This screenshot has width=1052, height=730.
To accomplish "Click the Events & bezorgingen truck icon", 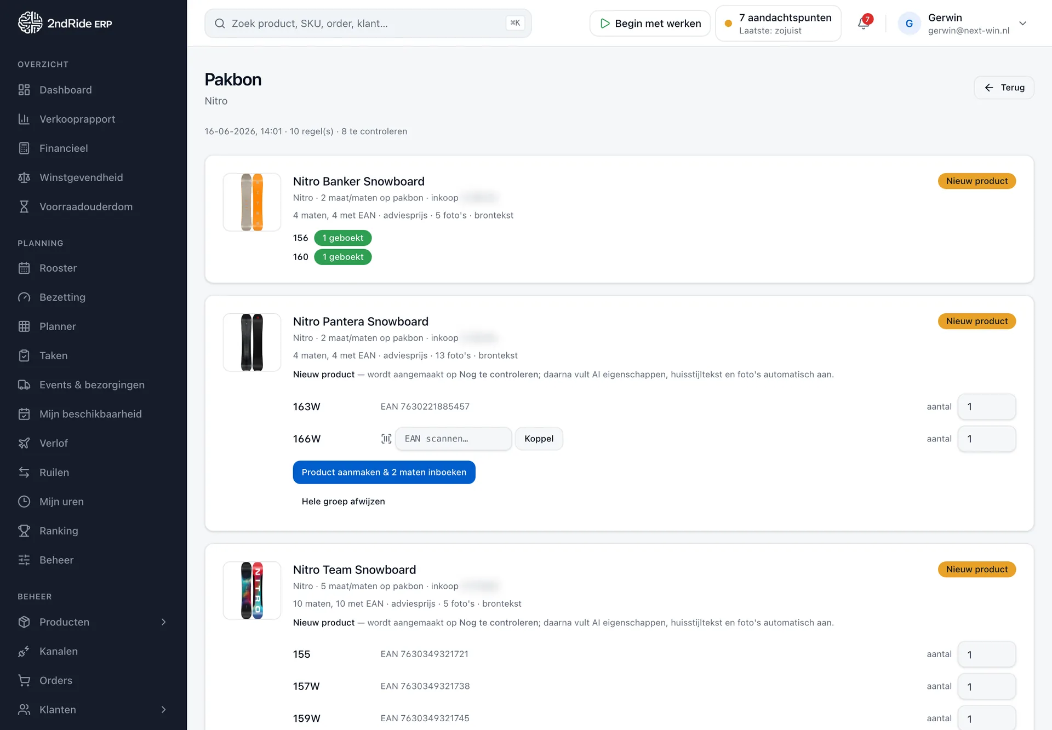I will 24,384.
